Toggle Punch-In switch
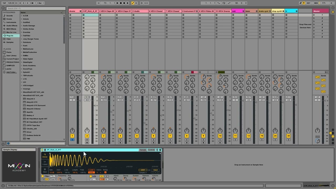 [x=219, y=3]
